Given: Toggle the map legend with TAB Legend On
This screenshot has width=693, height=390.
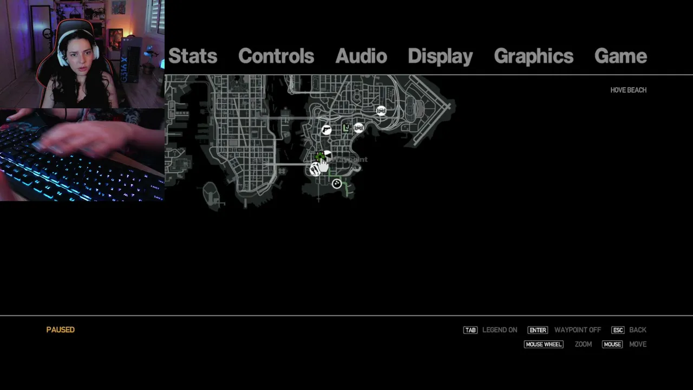Looking at the screenshot, I should coord(491,330).
